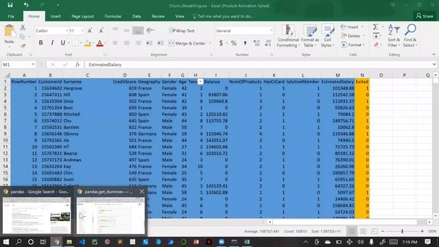Switch to the Formulas tab
The image size is (439, 247).
[112, 16]
